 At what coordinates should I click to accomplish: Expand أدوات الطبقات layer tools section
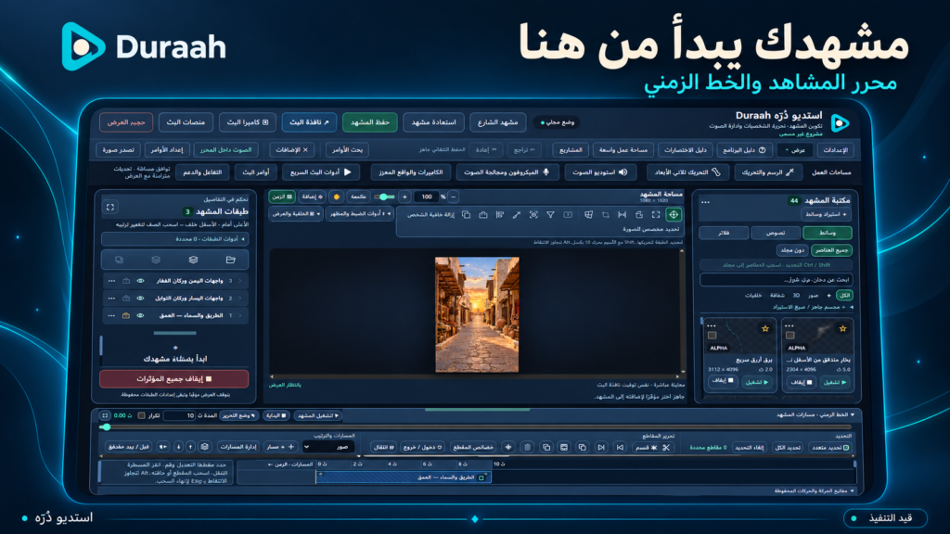(x=175, y=239)
